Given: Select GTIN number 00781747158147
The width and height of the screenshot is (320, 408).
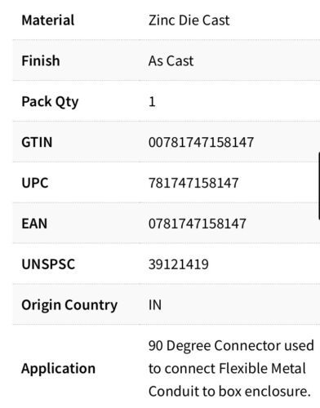Looking at the screenshot, I should pyautogui.click(x=201, y=142).
